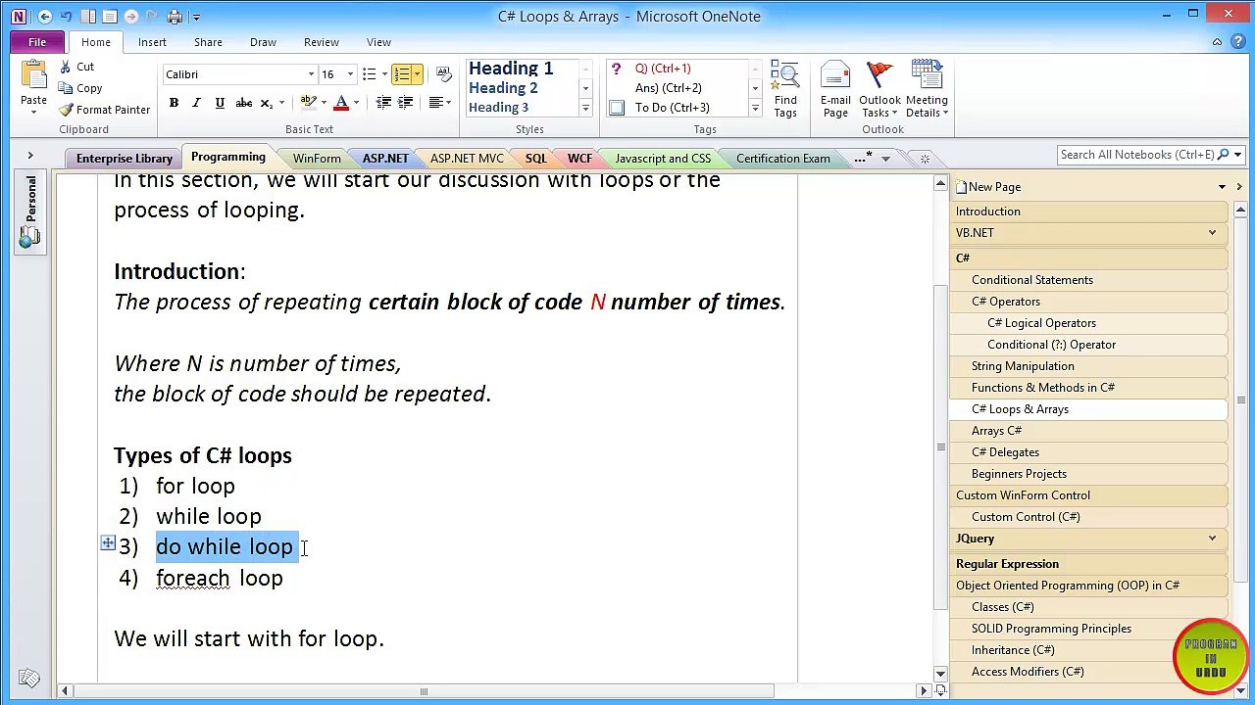
Task: Minimize the ribbon with the caret icon
Action: (x=1217, y=42)
